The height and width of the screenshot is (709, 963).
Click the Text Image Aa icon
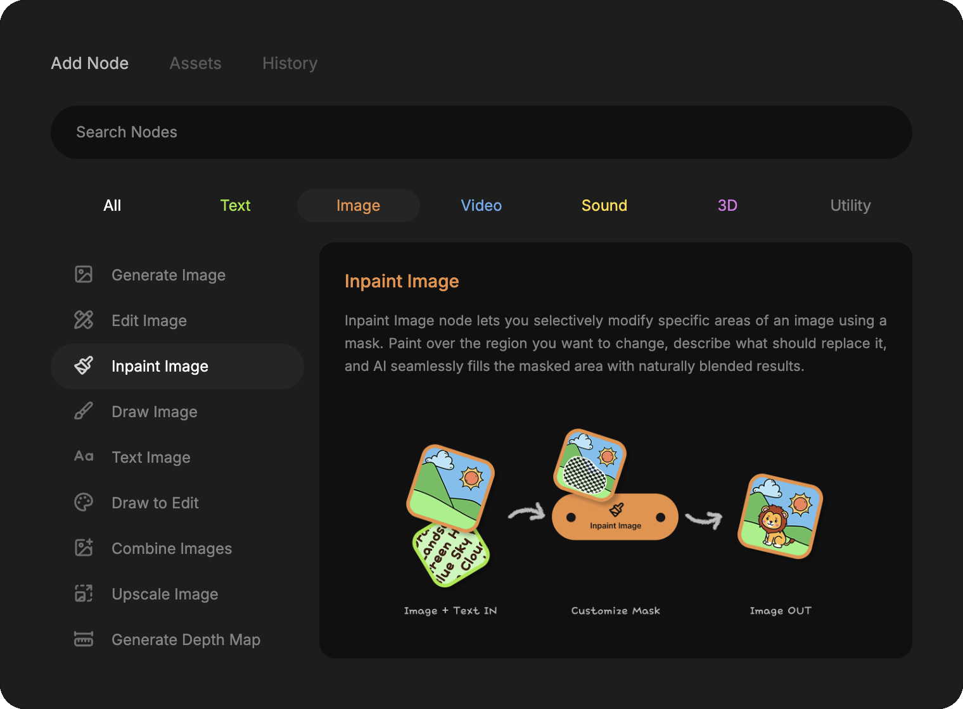[x=84, y=456]
